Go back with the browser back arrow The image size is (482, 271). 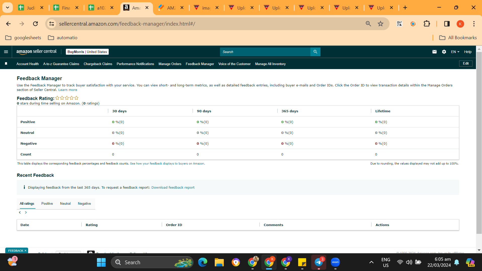tap(8, 24)
